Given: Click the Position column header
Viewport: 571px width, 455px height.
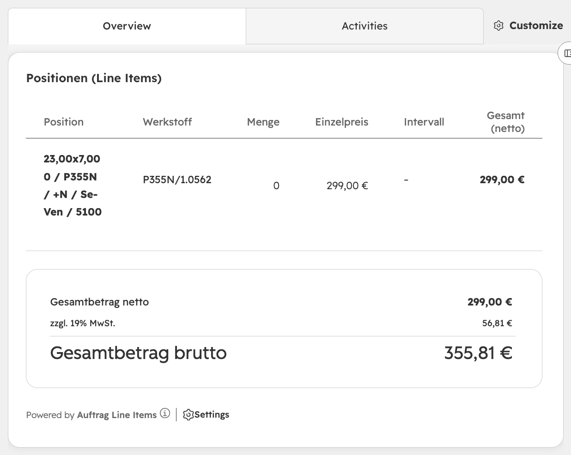Looking at the screenshot, I should [64, 122].
